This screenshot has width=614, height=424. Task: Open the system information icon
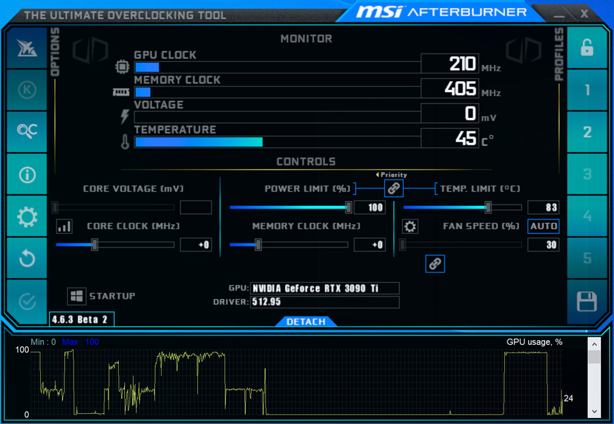coord(27,174)
